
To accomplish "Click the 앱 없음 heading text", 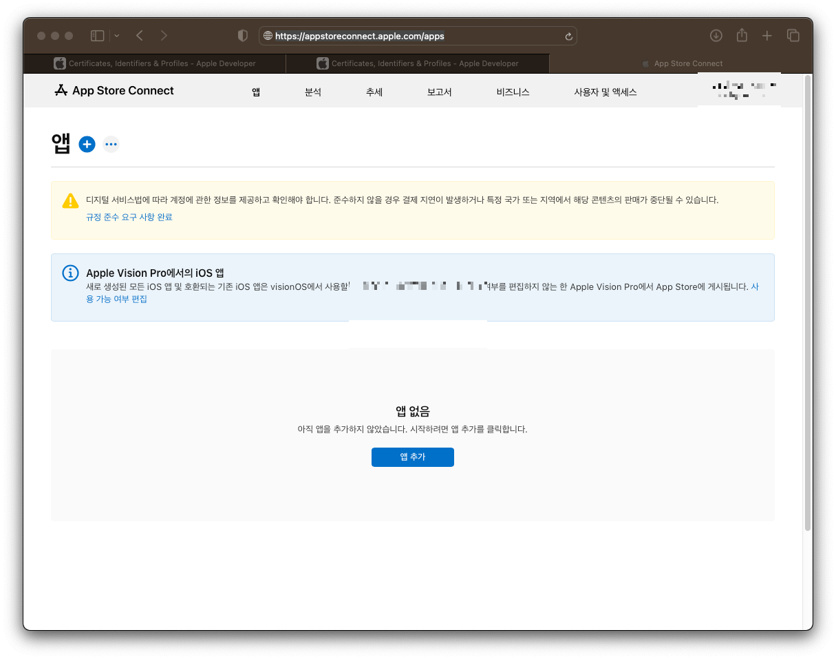I will pyautogui.click(x=413, y=412).
